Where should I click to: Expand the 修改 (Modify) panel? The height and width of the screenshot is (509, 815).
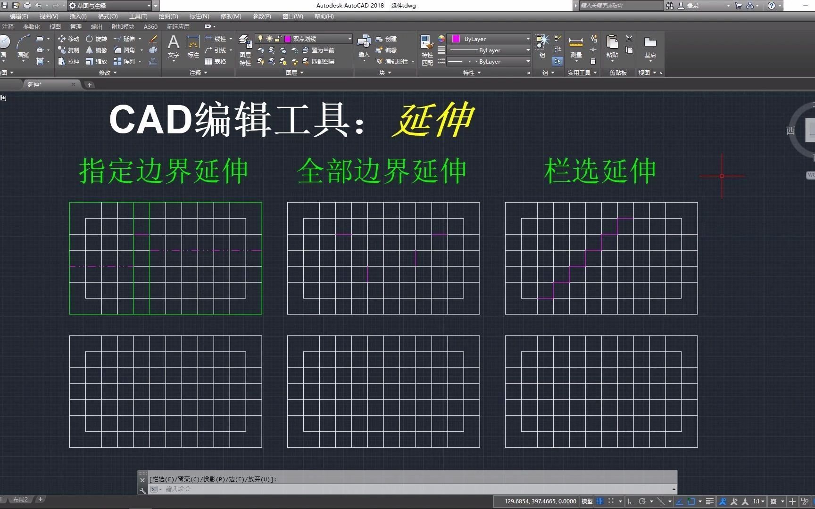(115, 73)
